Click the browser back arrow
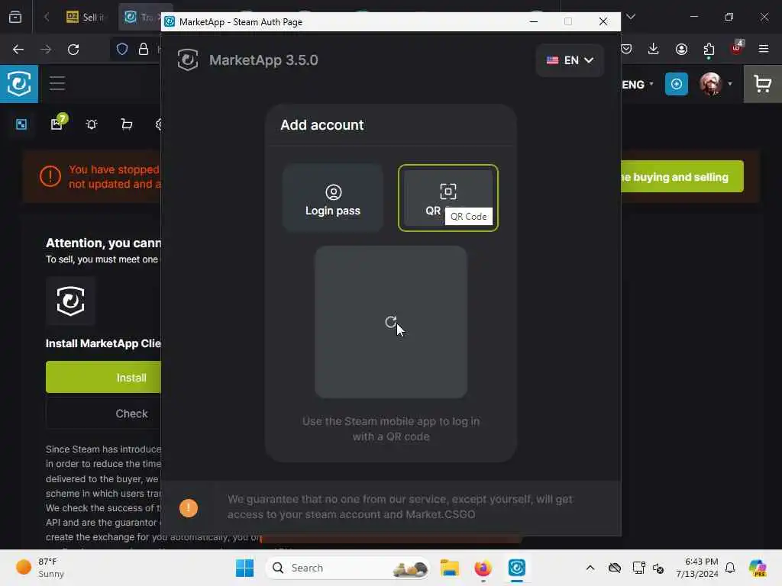This screenshot has height=586, width=782. point(18,50)
